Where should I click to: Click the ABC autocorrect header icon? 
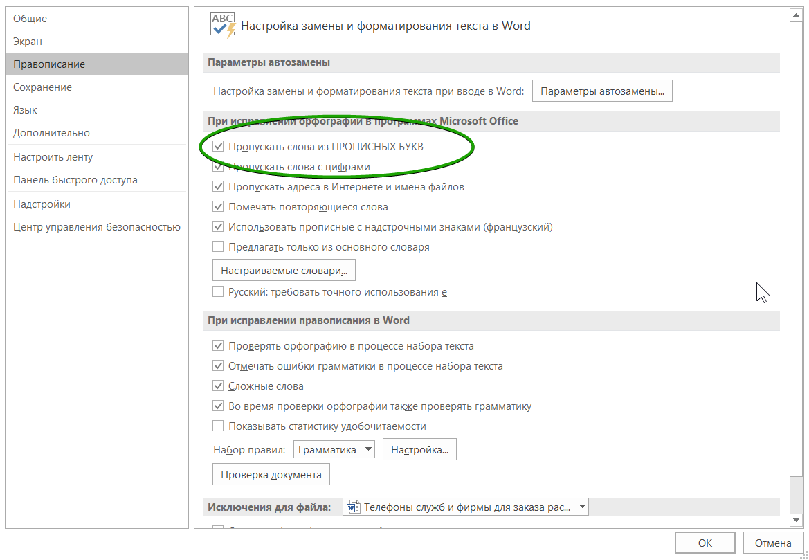223,25
